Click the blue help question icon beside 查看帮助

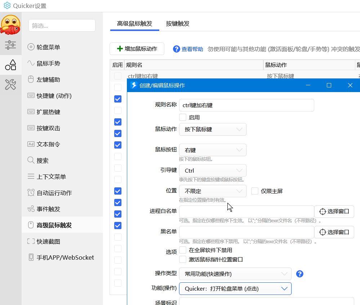coord(176,49)
